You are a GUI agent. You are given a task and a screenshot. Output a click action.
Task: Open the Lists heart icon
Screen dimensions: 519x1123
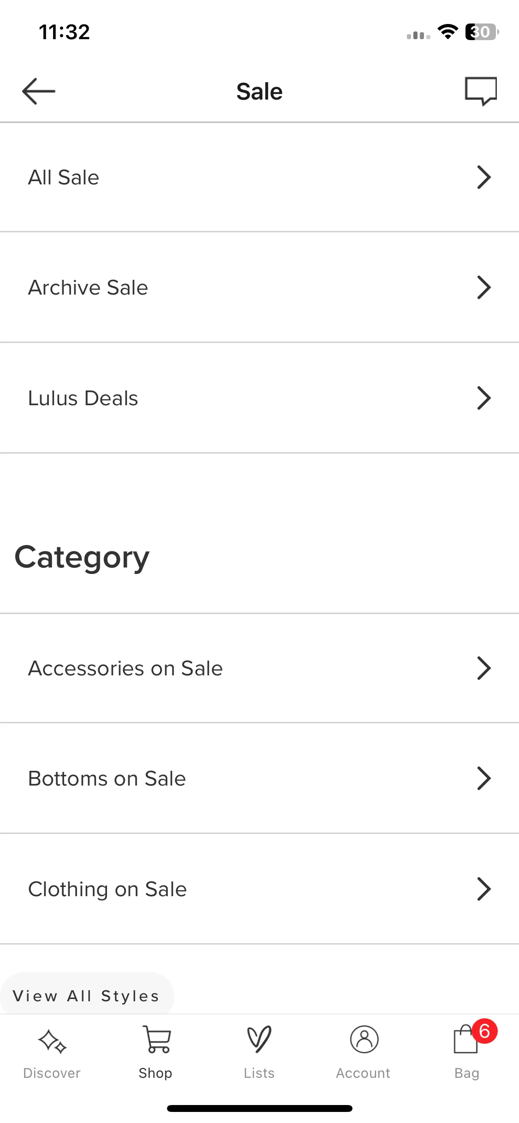(259, 1040)
